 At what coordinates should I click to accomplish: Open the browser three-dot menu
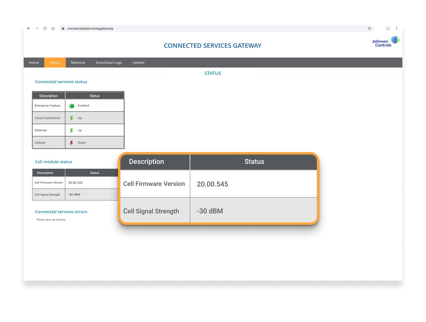coord(396,28)
